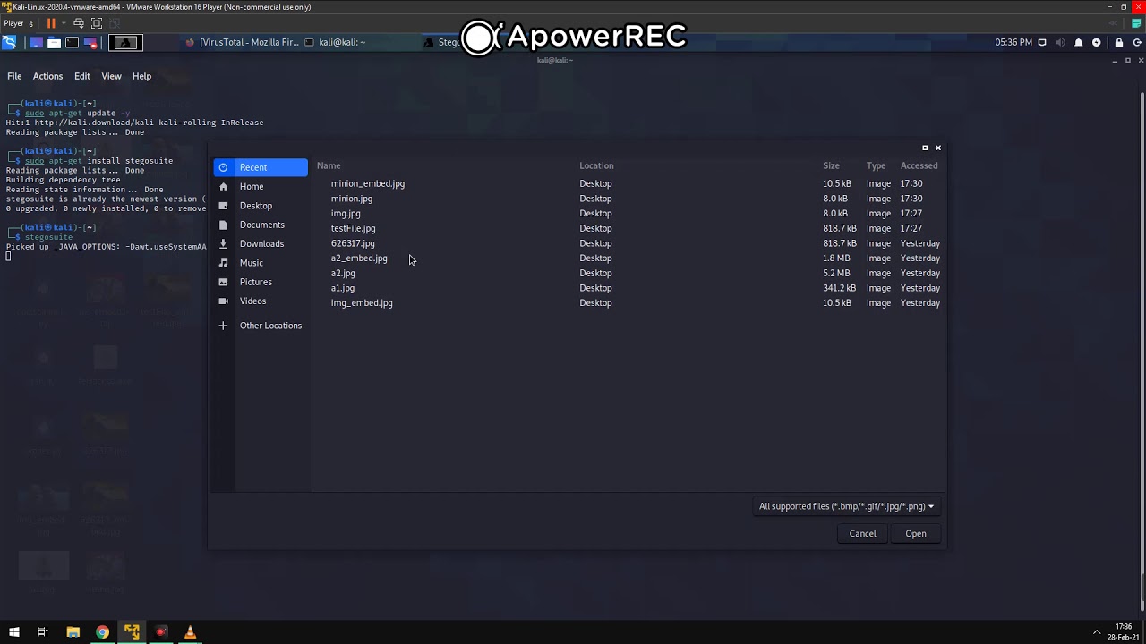Click the Open button
Image resolution: width=1146 pixels, height=644 pixels.
(x=915, y=533)
